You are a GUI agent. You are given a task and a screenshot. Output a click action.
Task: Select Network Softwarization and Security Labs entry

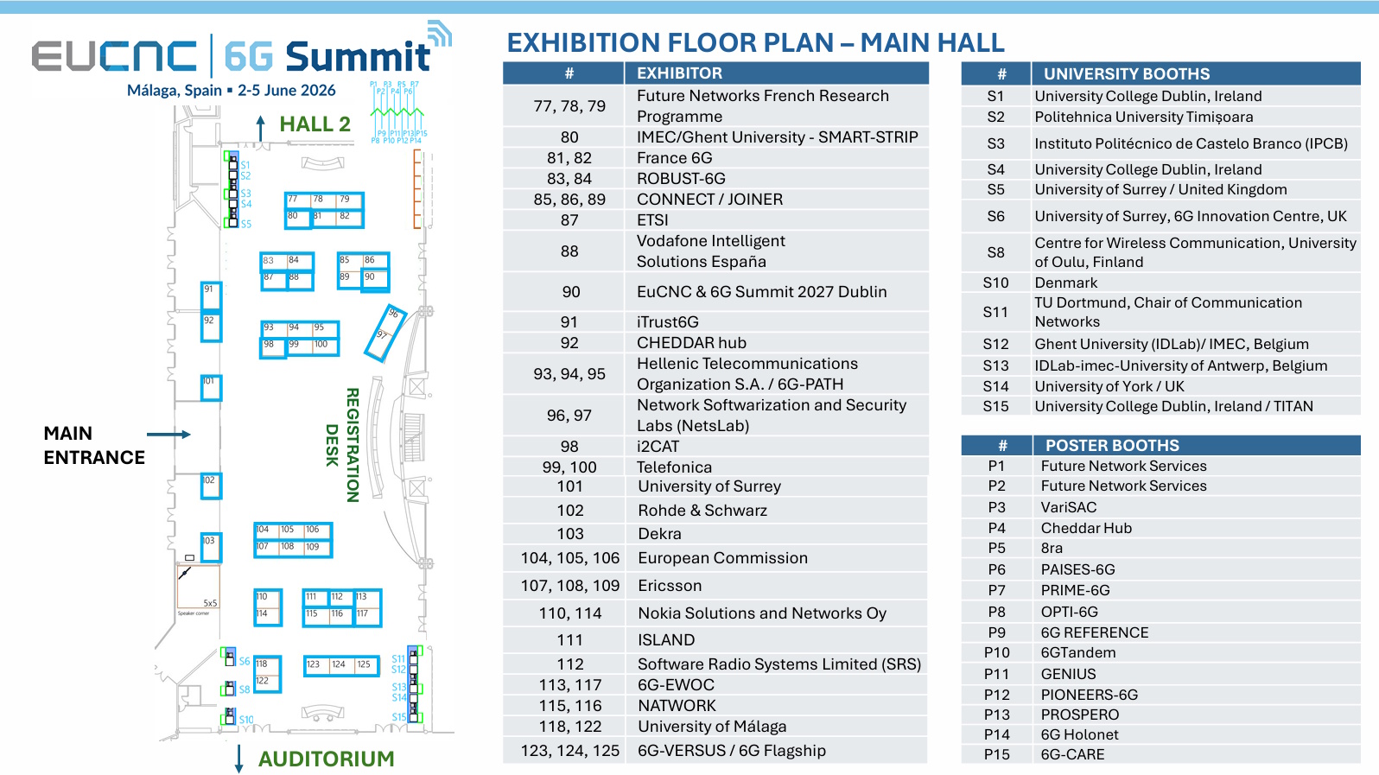tap(772, 416)
